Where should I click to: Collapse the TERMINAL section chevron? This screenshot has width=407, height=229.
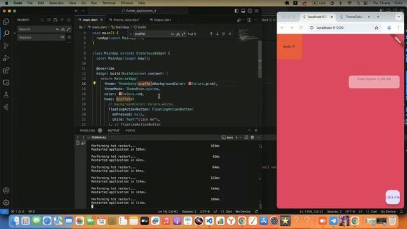pos(89,137)
